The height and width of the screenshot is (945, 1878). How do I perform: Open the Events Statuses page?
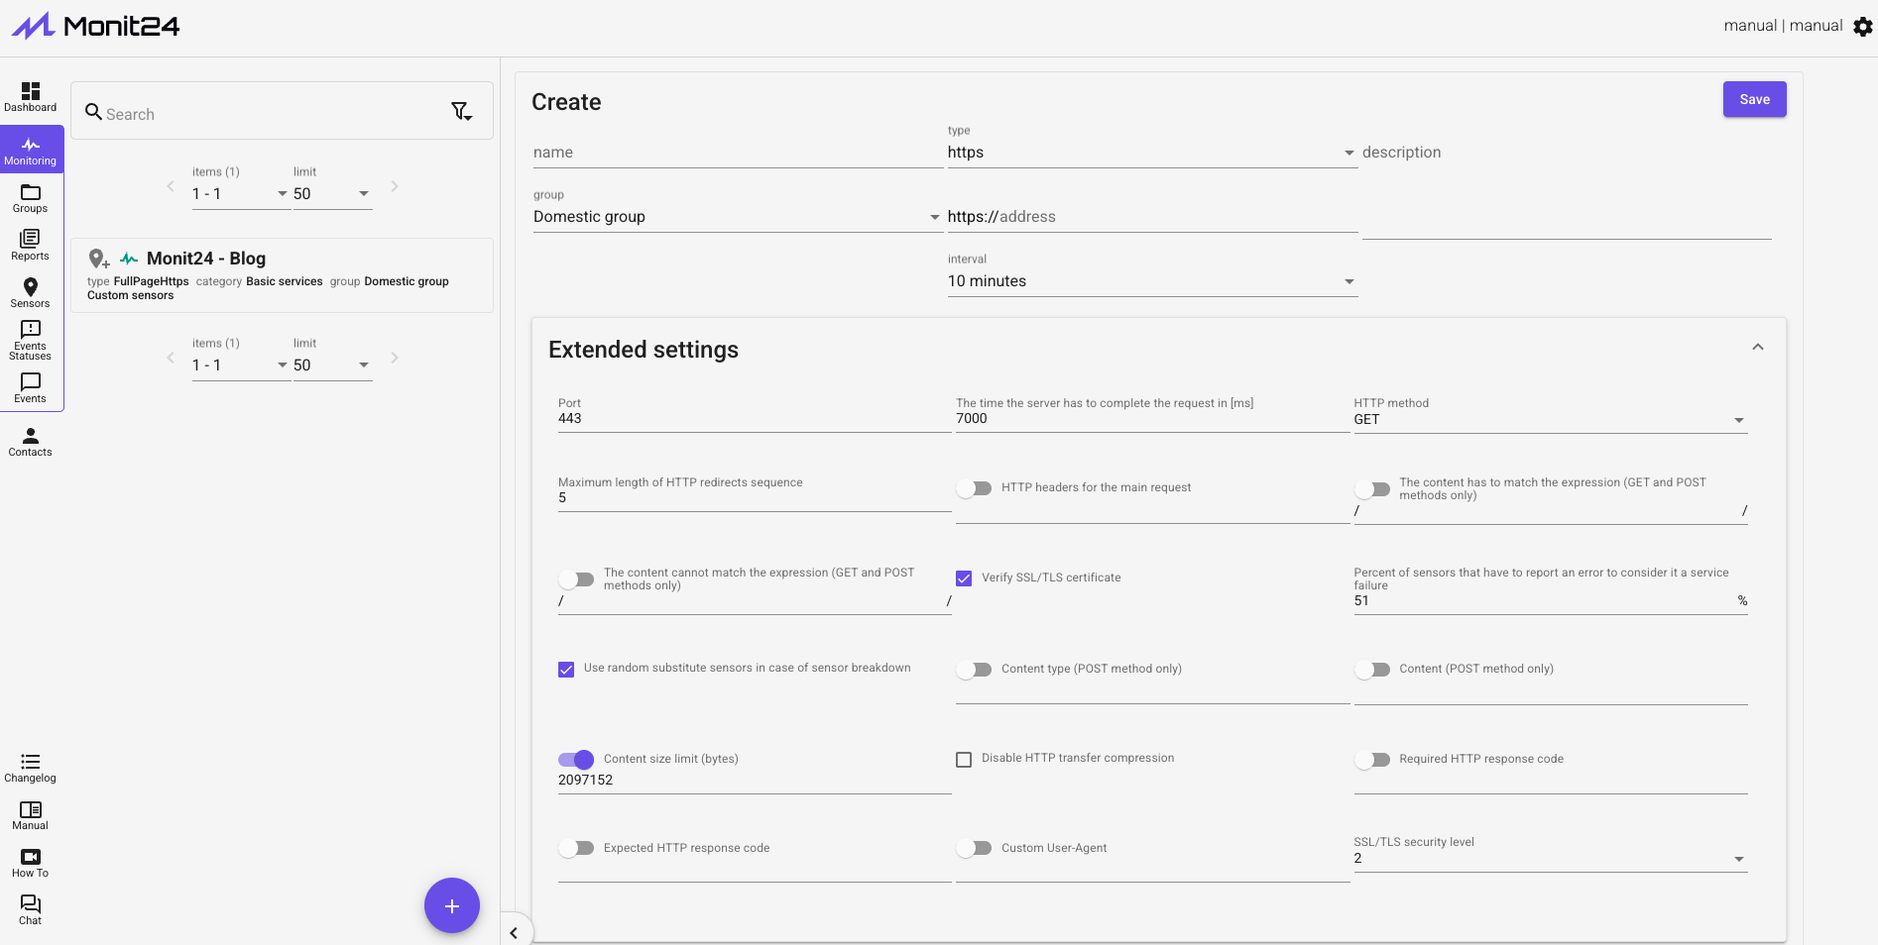31,340
